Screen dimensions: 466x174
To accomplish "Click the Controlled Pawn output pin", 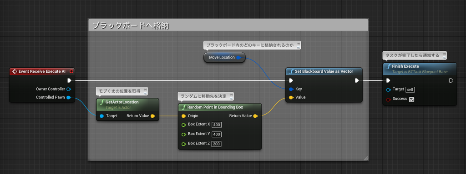I will (x=69, y=97).
